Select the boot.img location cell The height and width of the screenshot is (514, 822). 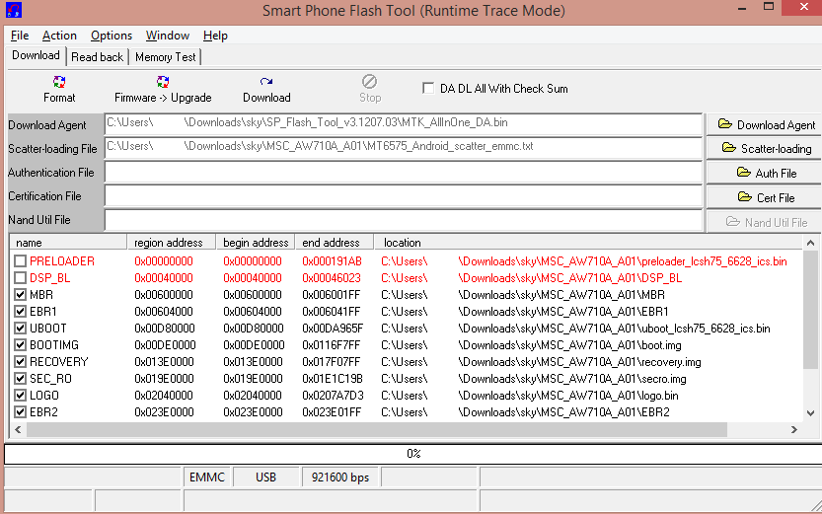coord(531,345)
